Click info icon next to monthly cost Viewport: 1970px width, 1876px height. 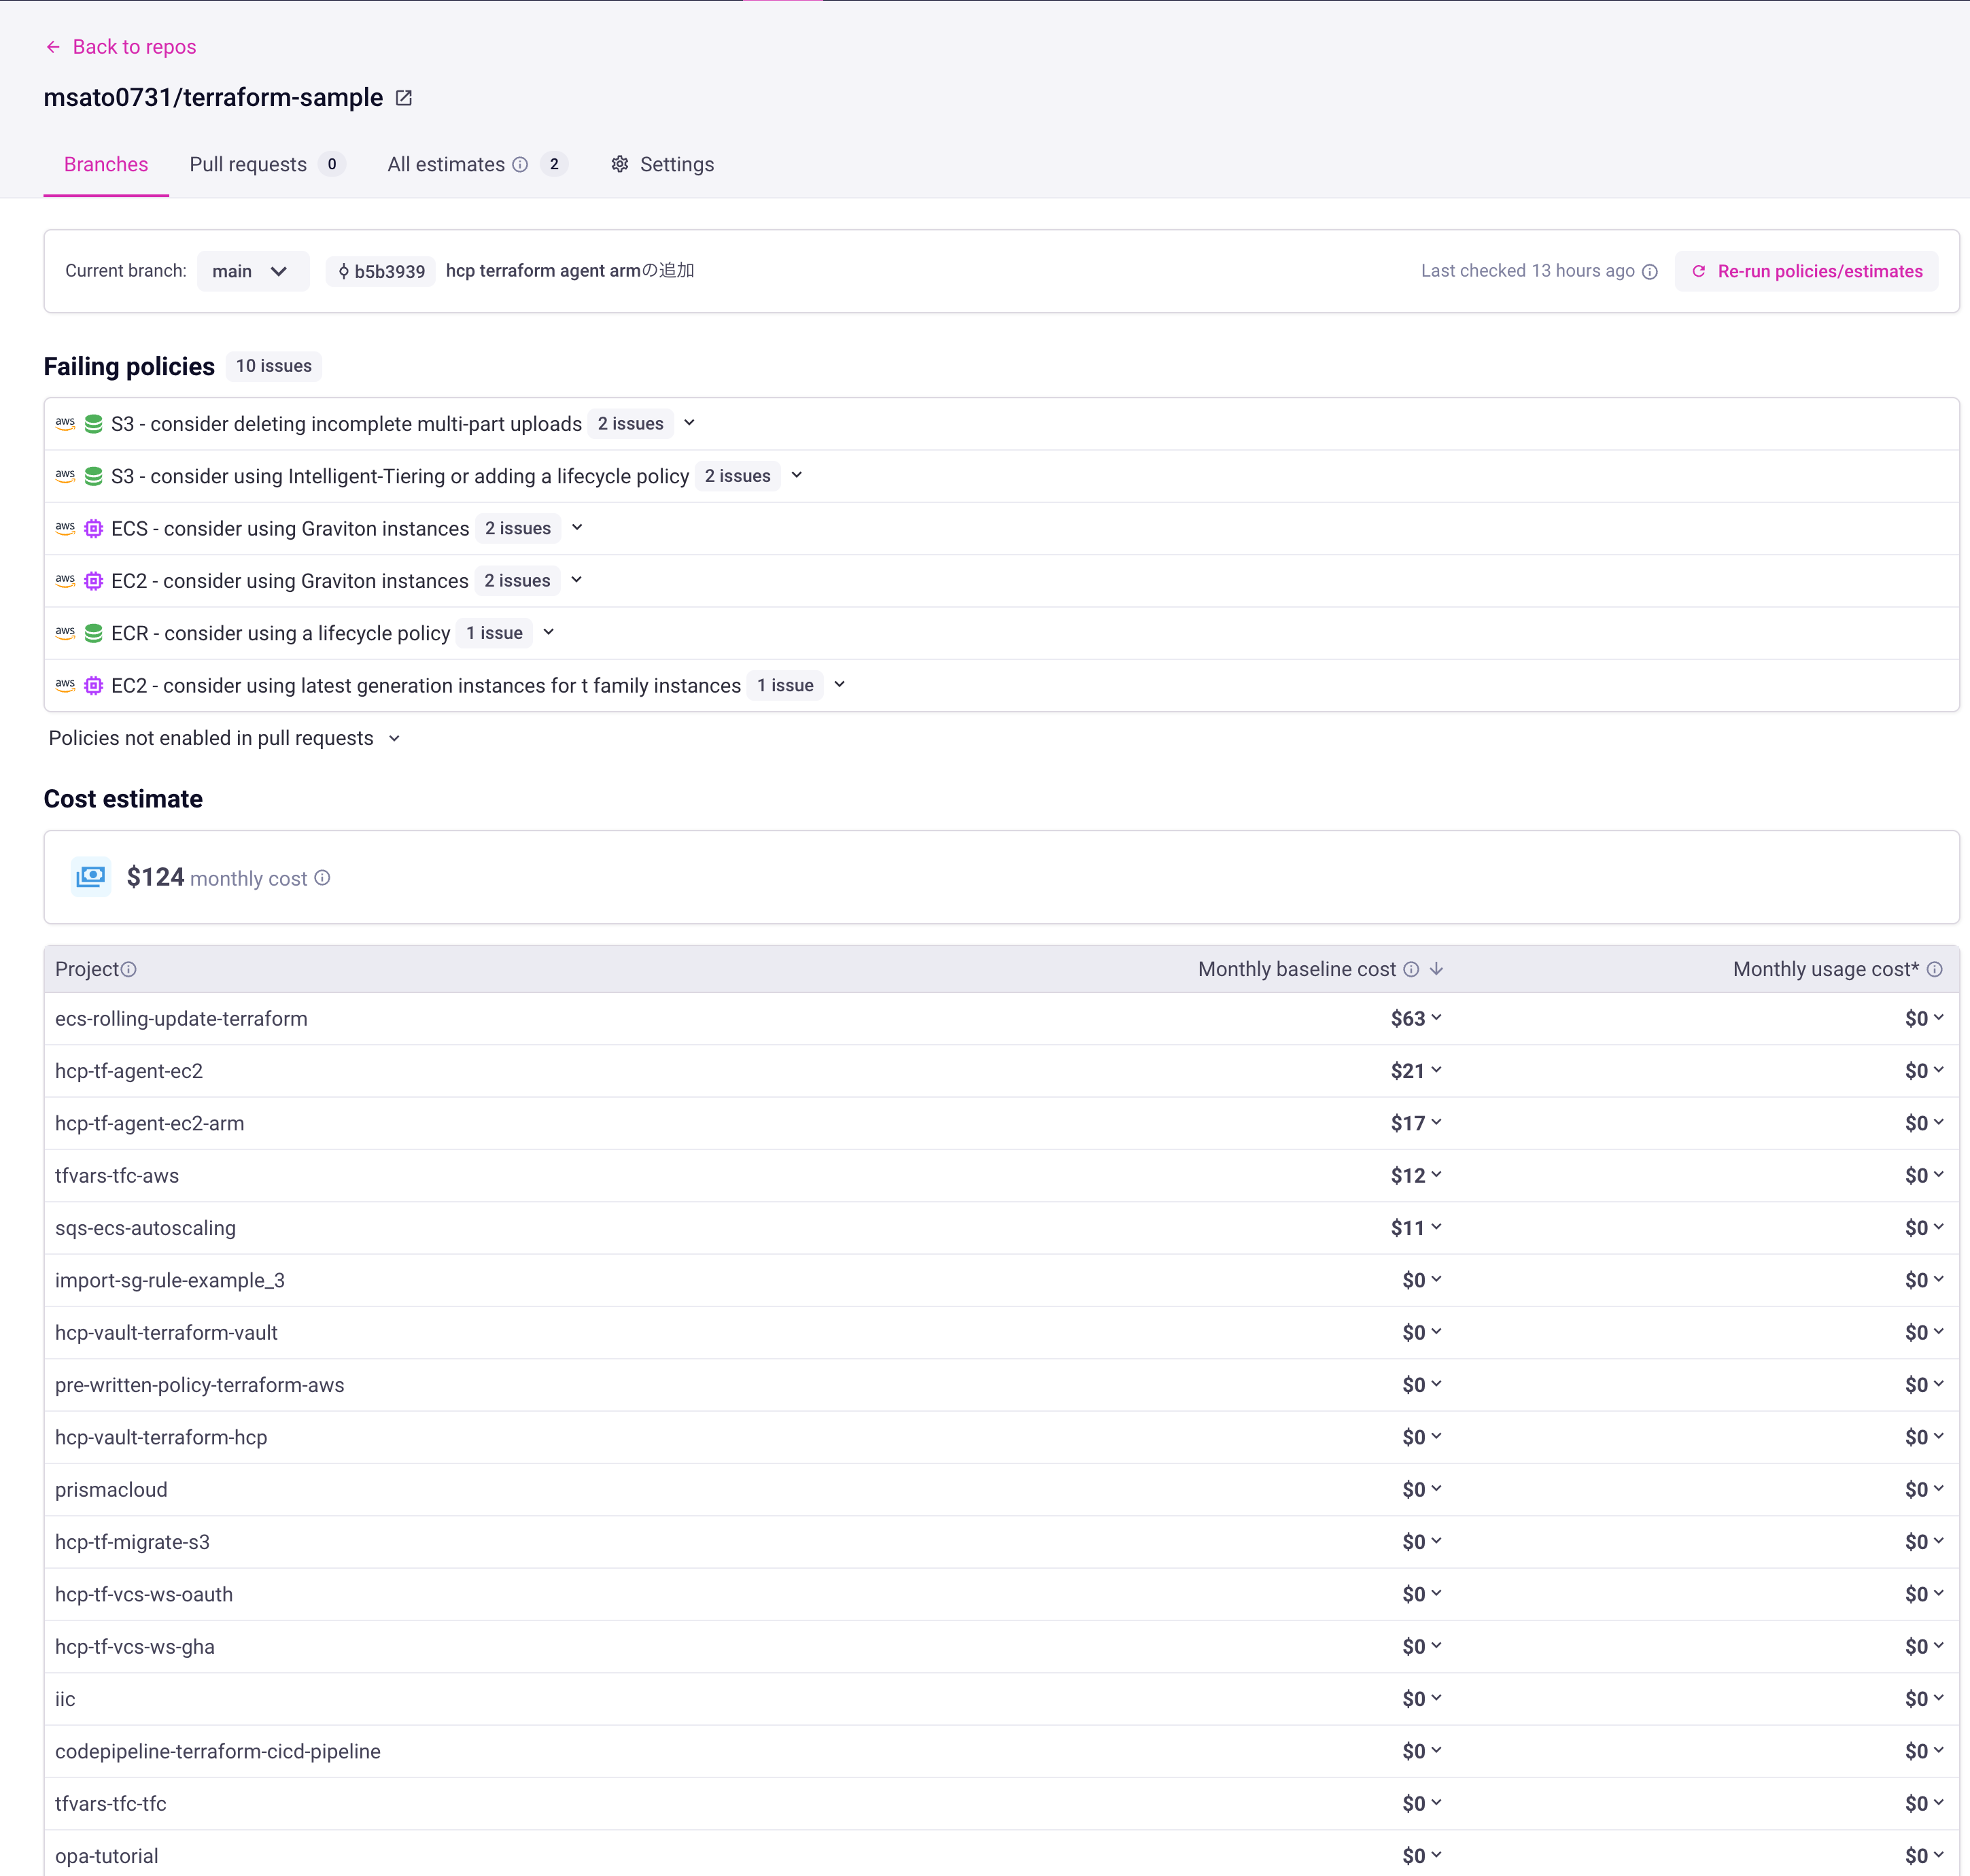pyautogui.click(x=322, y=878)
